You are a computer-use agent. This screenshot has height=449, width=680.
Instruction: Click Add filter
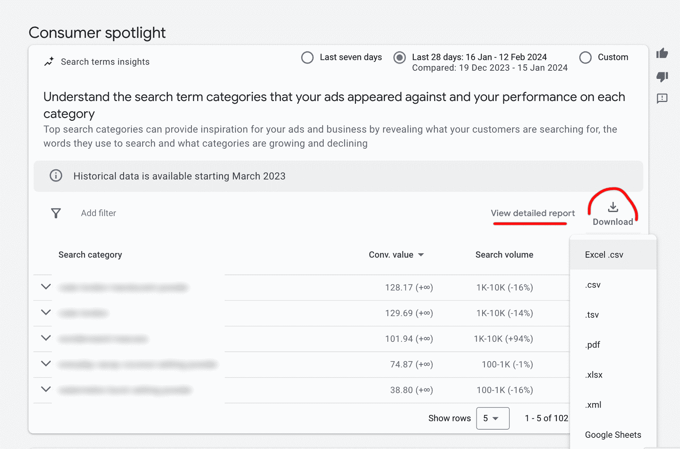[x=98, y=213]
